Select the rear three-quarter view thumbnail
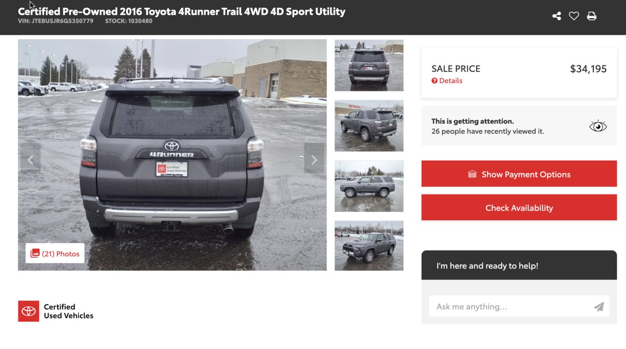The image size is (626, 349). click(x=369, y=126)
